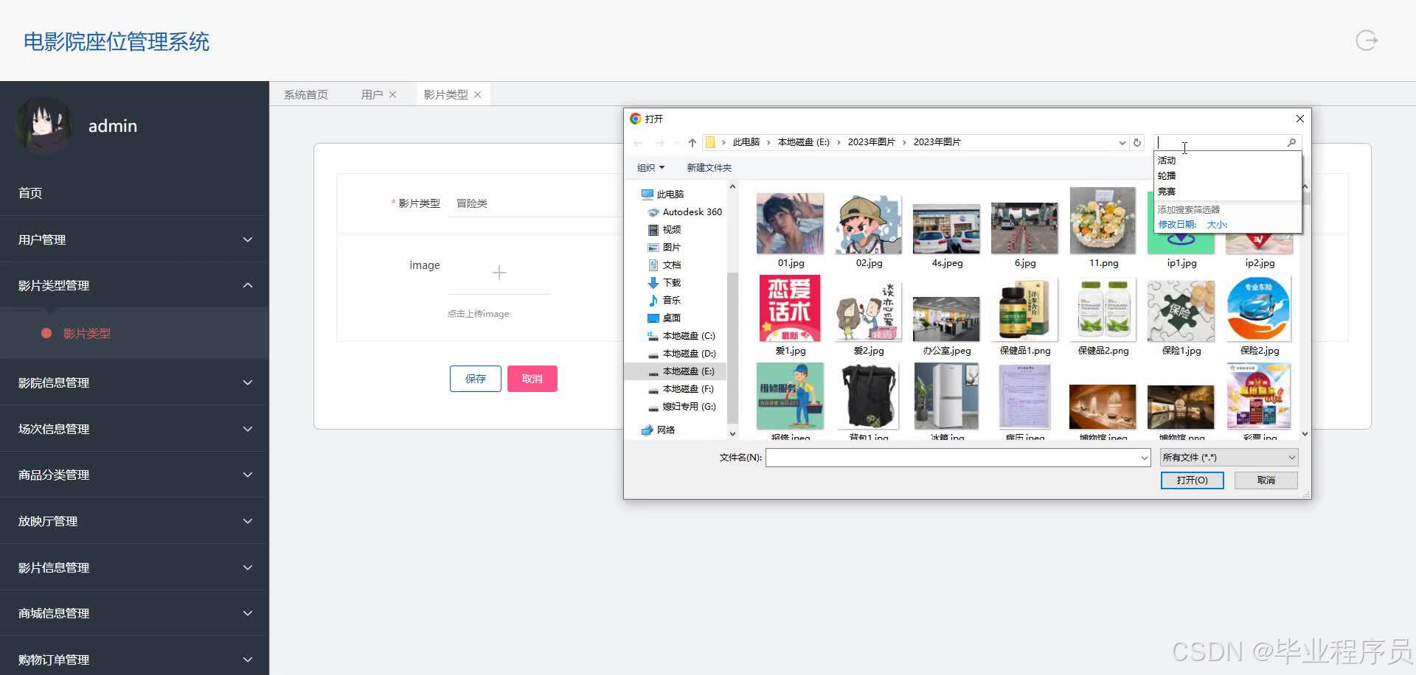Screen dimensions: 1416x675
Task: Go to 首页 in the sidebar
Action: [x=134, y=193]
